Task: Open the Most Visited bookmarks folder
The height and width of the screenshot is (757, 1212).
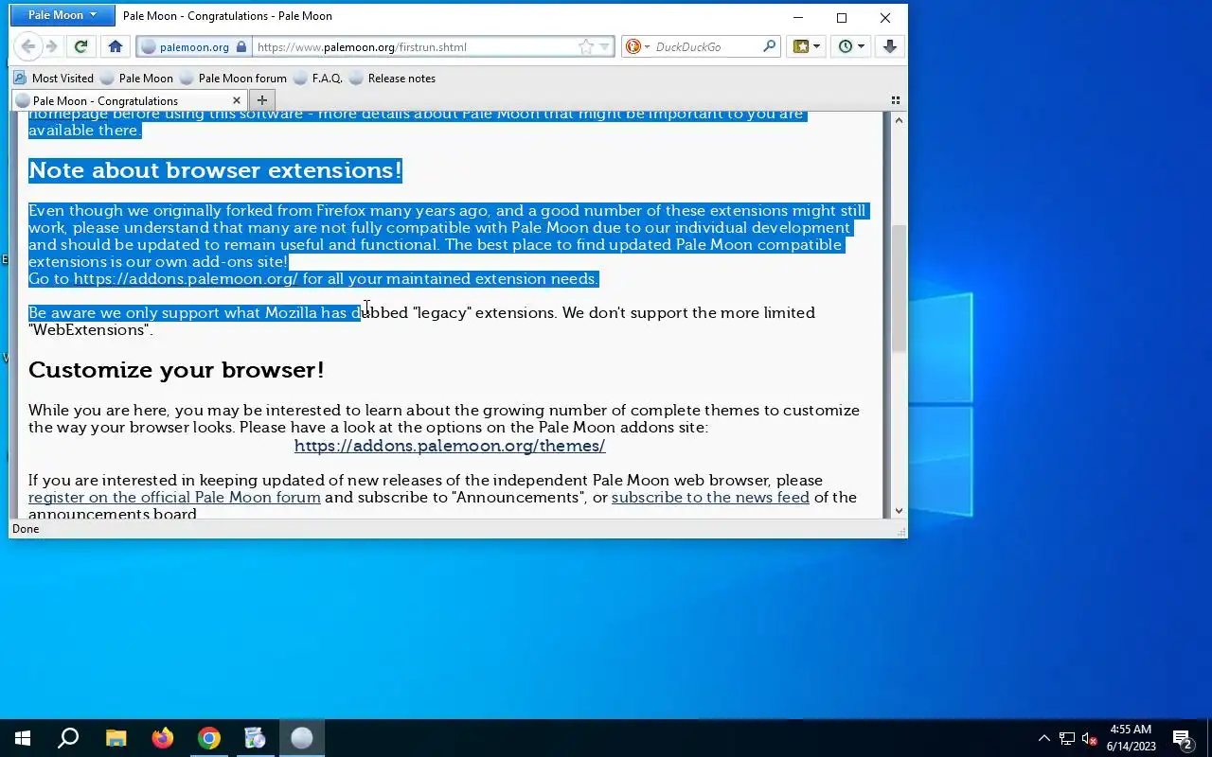Action: tap(53, 78)
